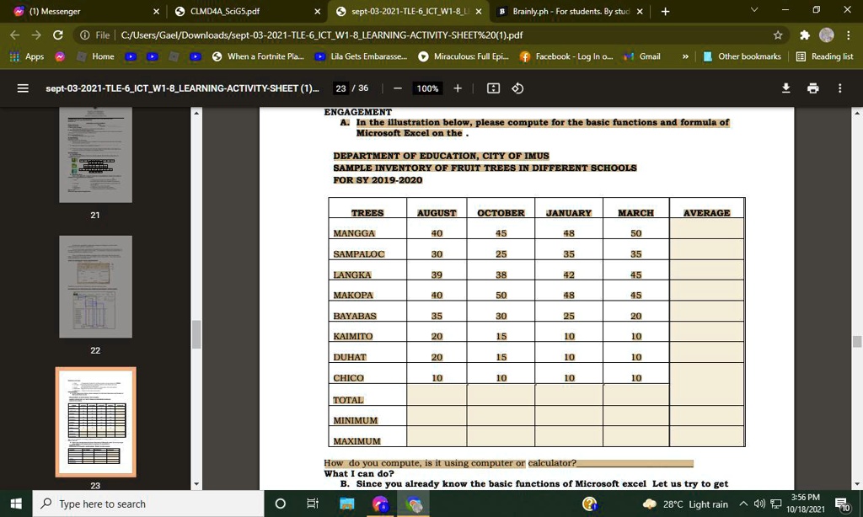Viewport: 863px width, 517px height.
Task: Show hidden system tray icons
Action: [743, 504]
